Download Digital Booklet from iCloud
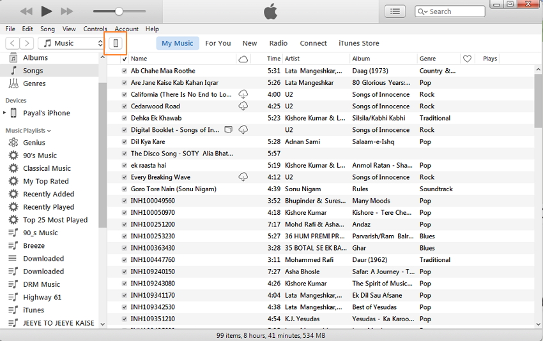Viewport: 543px width, 341px height. click(x=243, y=129)
